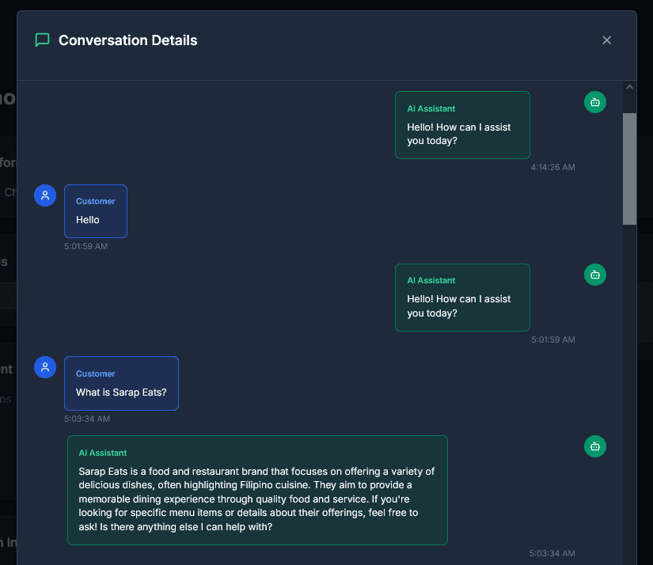Click the scrollbar up arrow
653x565 pixels.
(630, 85)
